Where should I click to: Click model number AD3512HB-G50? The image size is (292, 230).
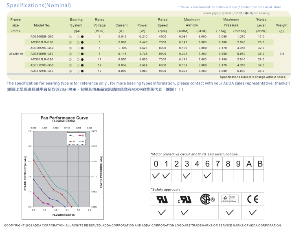tap(42, 71)
